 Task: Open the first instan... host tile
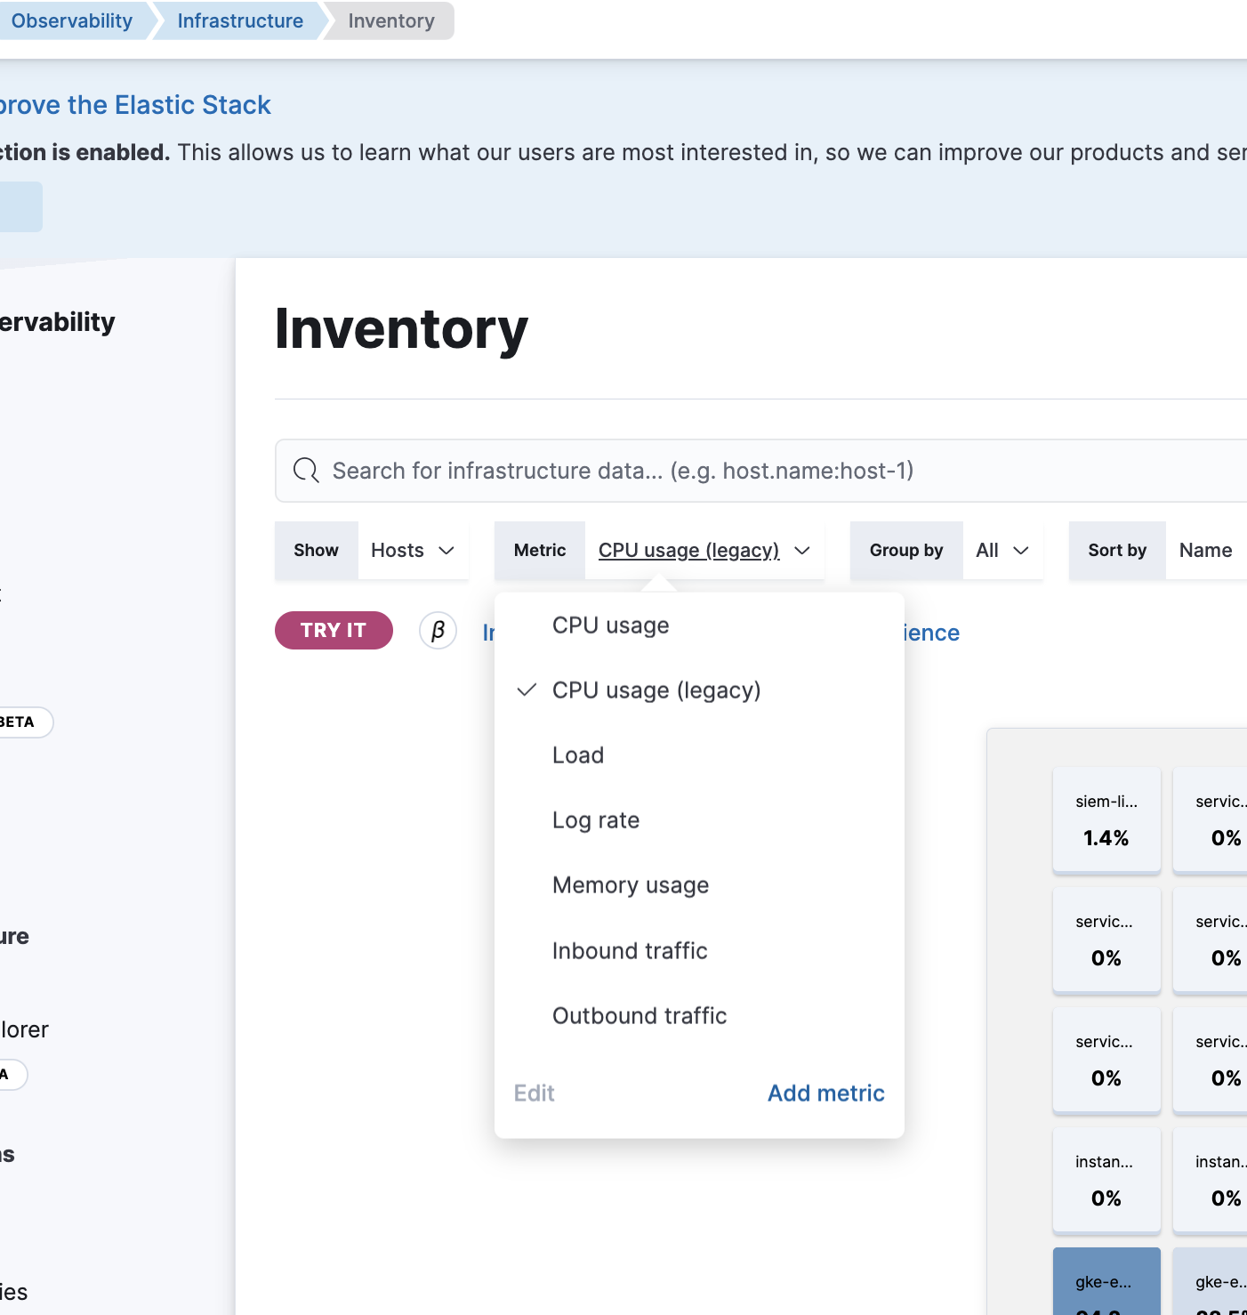pos(1106,1181)
